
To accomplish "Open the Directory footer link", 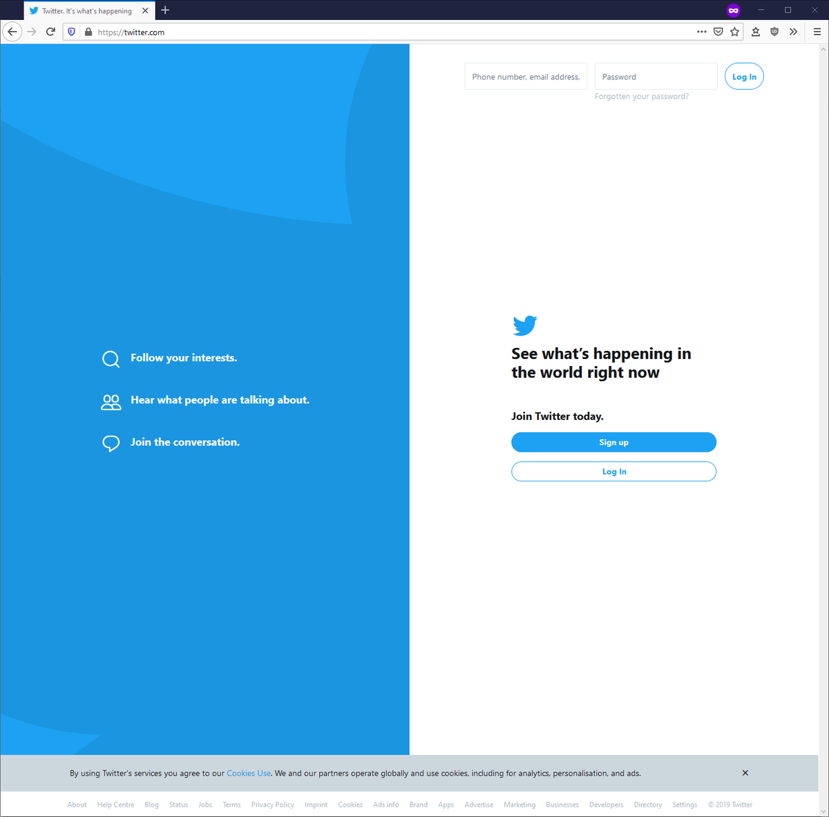I will coord(647,805).
